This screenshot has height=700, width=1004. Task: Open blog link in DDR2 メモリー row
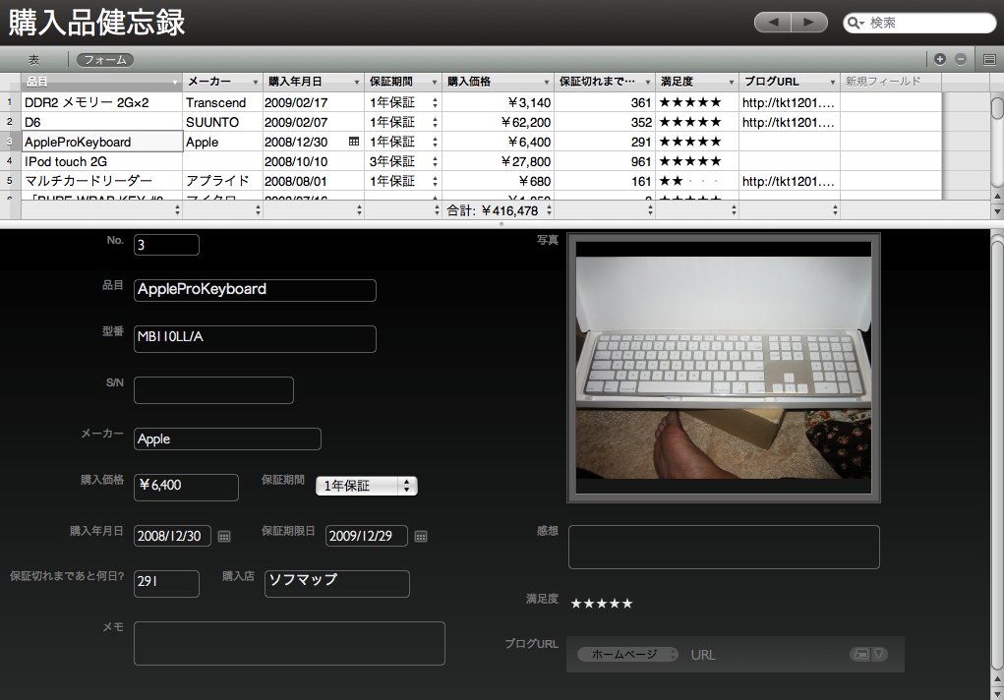click(x=789, y=102)
